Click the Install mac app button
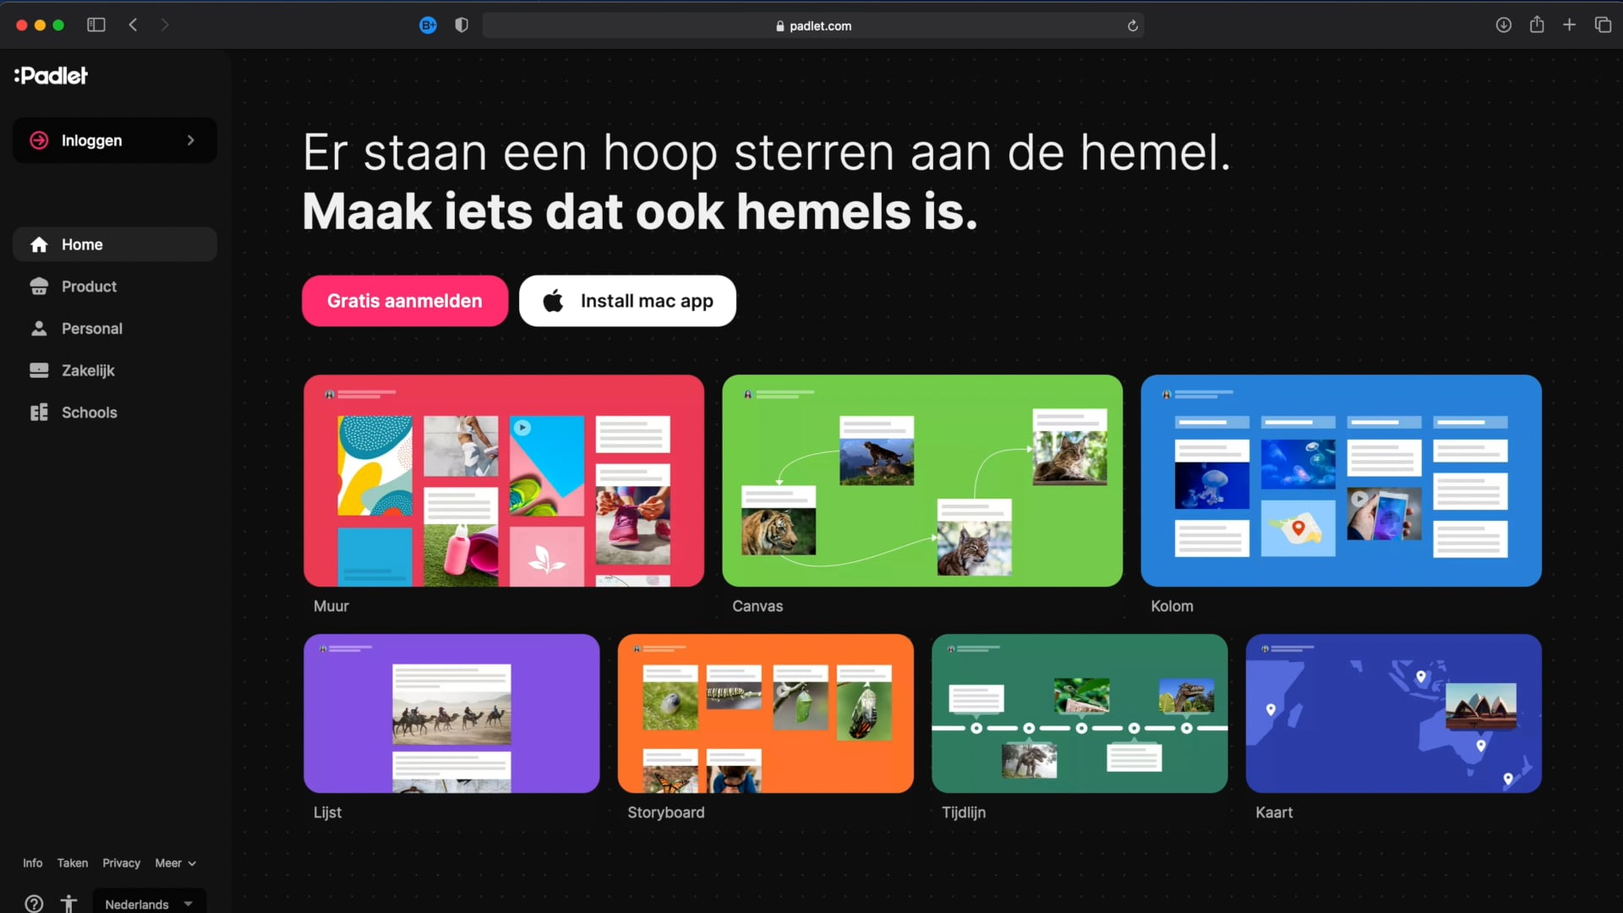The height and width of the screenshot is (913, 1623). [x=627, y=301]
